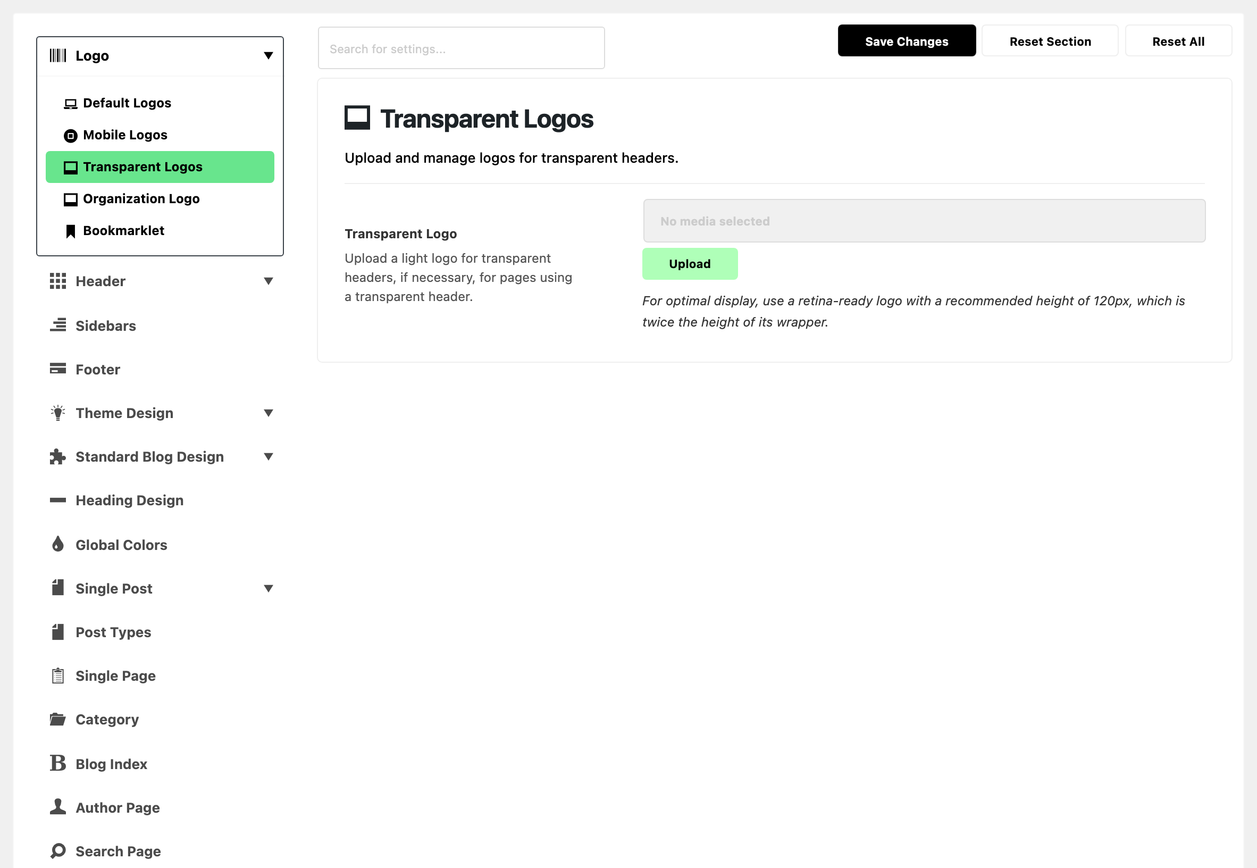Click the circular icon beside Mobile Logos
1257x868 pixels.
[71, 136]
